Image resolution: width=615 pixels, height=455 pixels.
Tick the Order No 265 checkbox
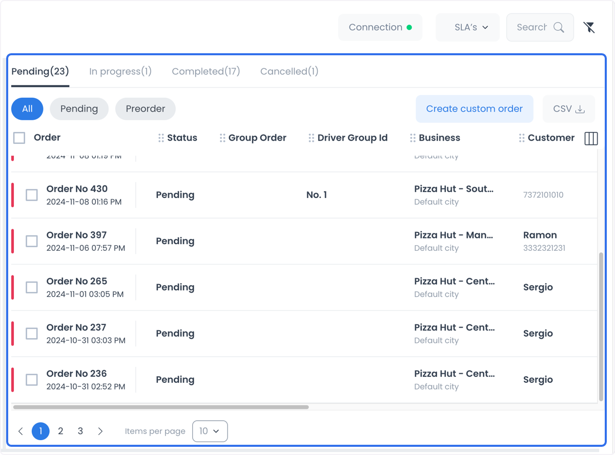(32, 287)
